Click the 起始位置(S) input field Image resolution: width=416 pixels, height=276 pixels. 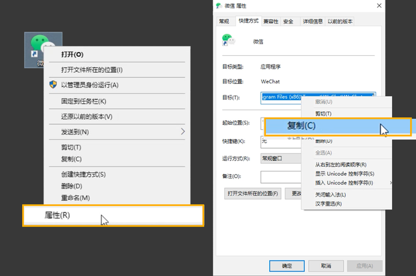tap(263, 123)
